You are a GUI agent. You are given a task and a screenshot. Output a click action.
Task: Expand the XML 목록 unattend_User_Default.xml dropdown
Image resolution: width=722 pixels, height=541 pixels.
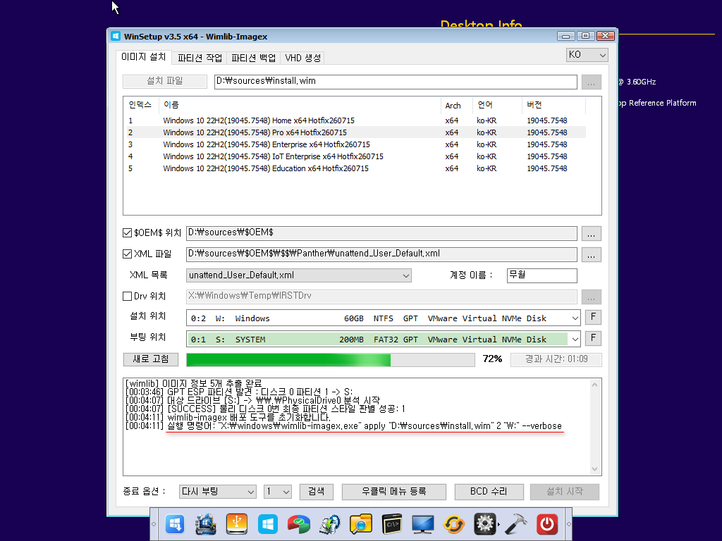[x=299, y=275]
